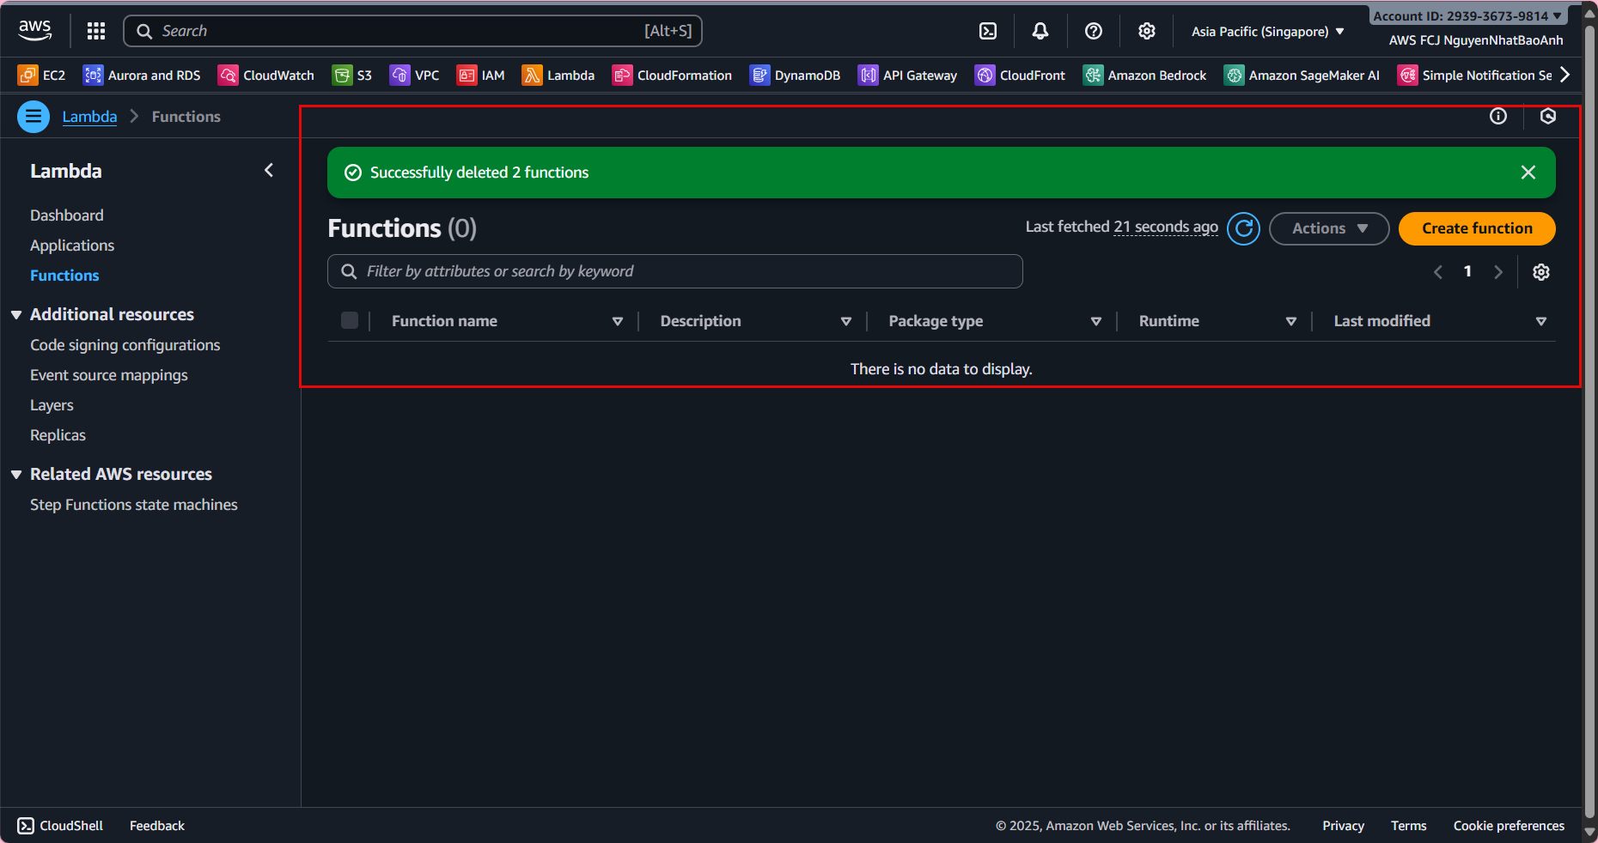Open the Simple Notification Service shortcut
The height and width of the screenshot is (843, 1598).
(1474, 76)
